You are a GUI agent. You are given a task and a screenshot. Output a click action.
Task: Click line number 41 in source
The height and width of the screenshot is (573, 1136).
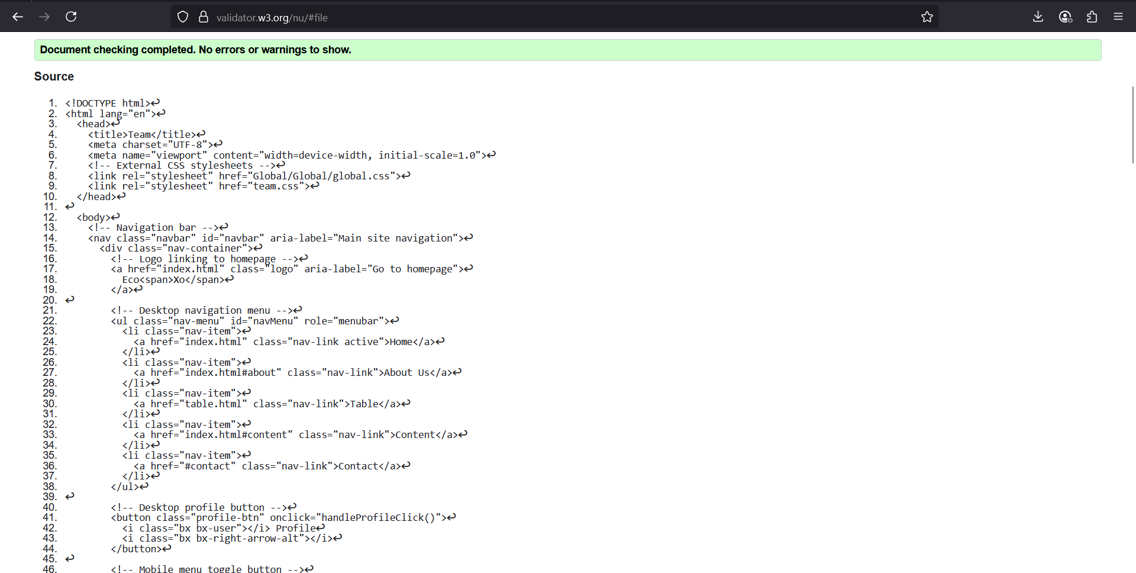point(50,517)
